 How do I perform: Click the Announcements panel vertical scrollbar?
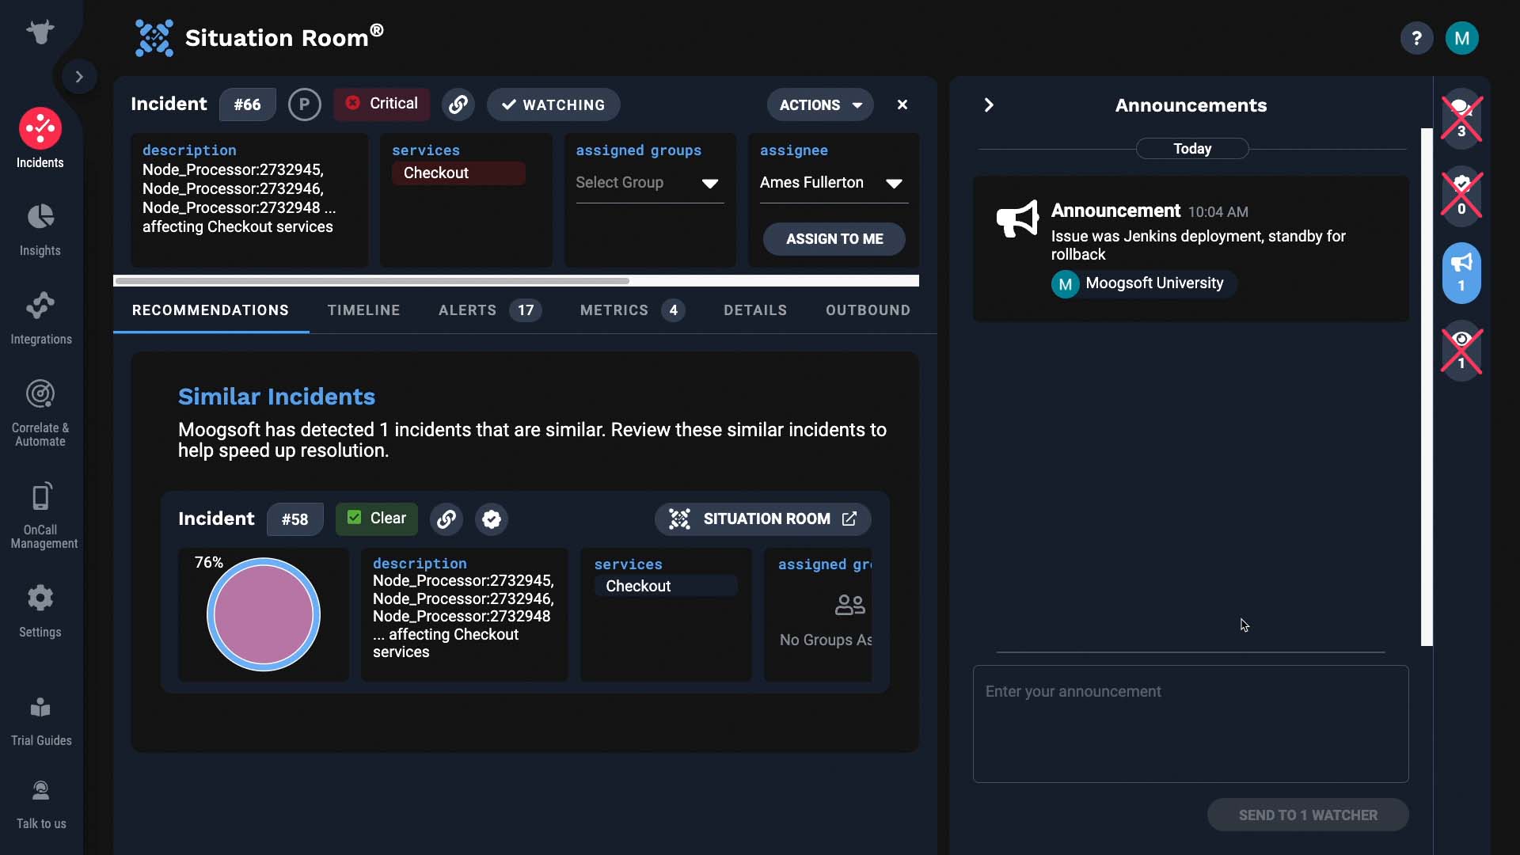tap(1427, 386)
